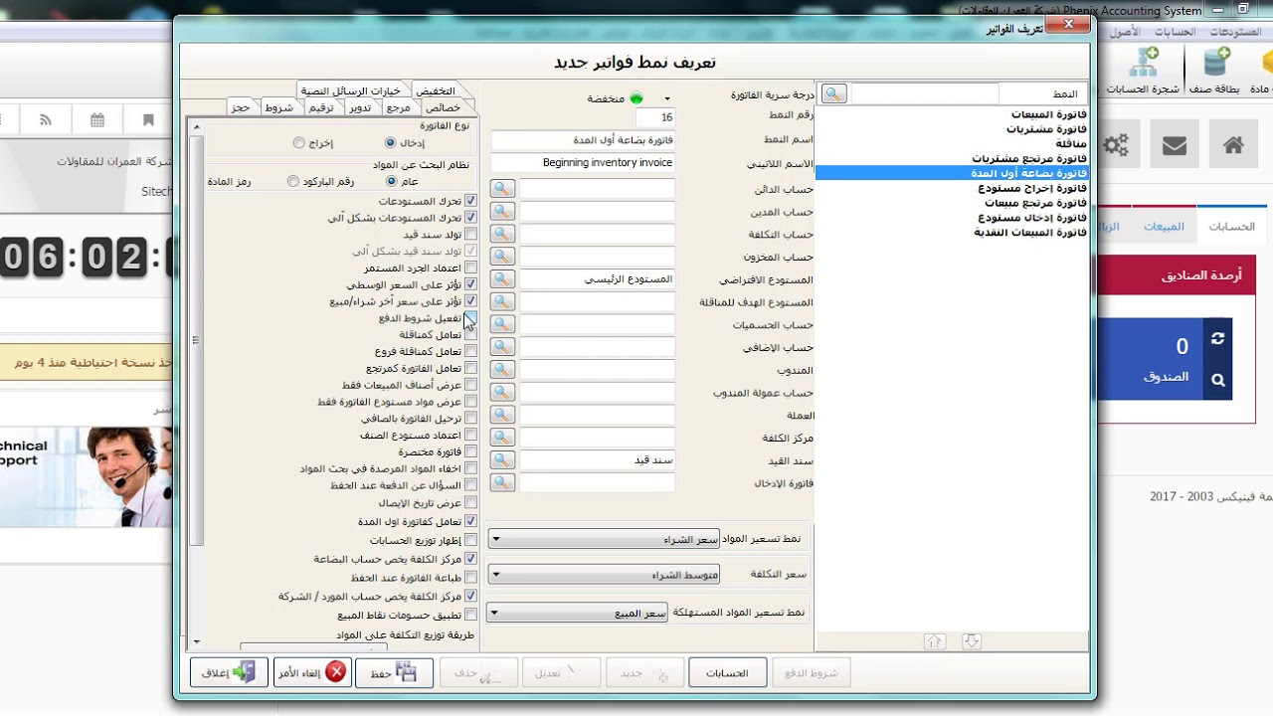Image resolution: width=1273 pixels, height=716 pixels.
Task: Open the المندوب search icon
Action: 502,370
